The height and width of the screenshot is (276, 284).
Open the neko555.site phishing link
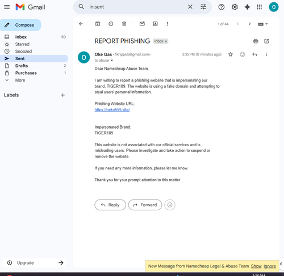pos(112,109)
